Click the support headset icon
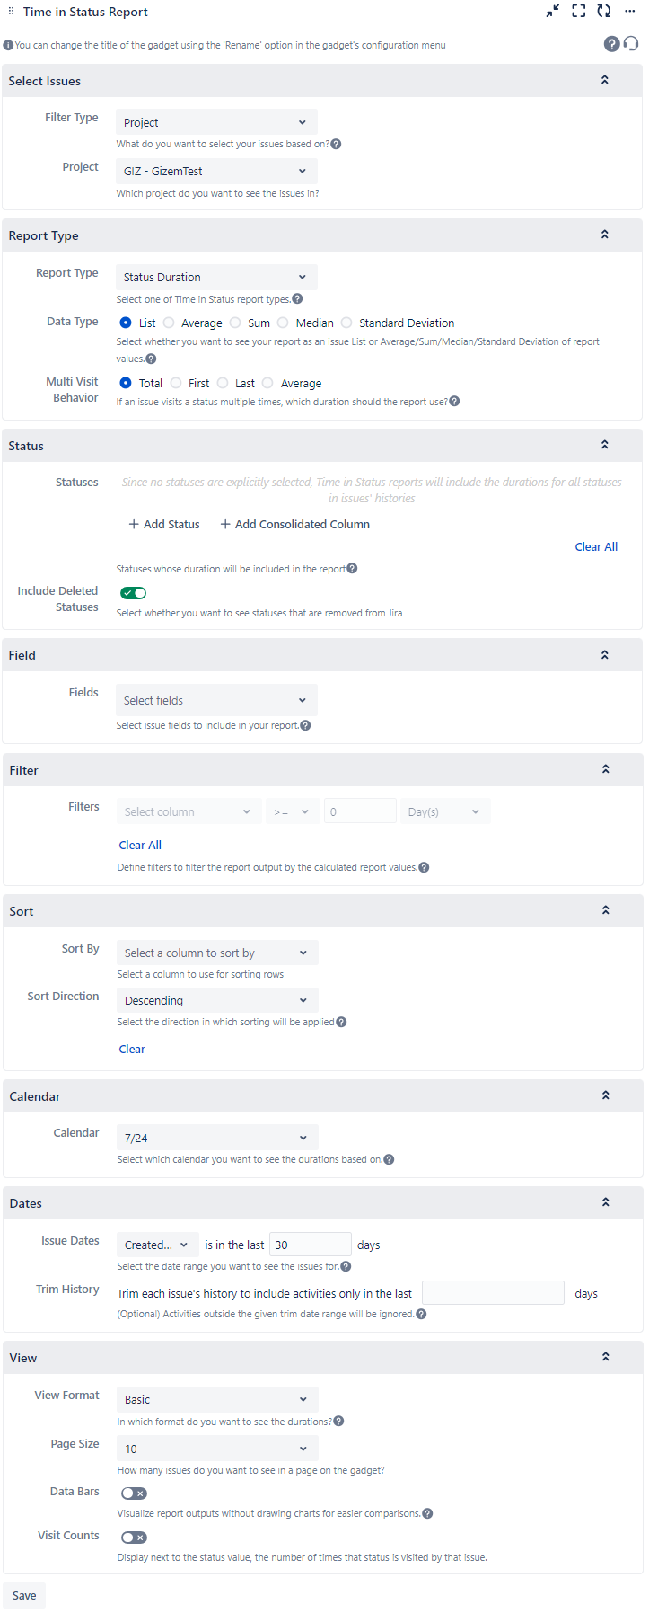 (x=631, y=44)
